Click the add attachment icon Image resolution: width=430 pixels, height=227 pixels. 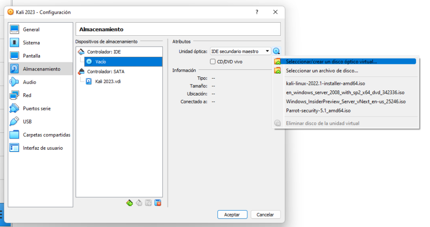tap(148, 203)
